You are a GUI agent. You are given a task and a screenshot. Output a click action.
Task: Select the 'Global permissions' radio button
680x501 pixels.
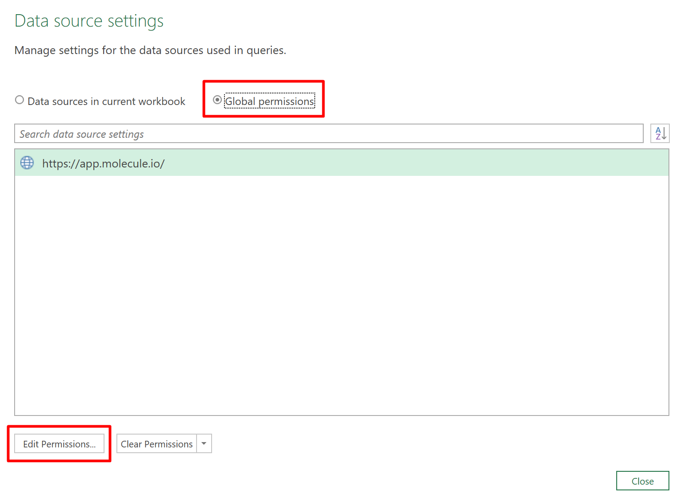click(217, 100)
